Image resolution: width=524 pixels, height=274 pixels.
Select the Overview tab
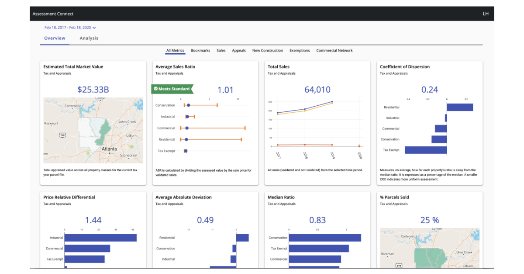click(55, 38)
